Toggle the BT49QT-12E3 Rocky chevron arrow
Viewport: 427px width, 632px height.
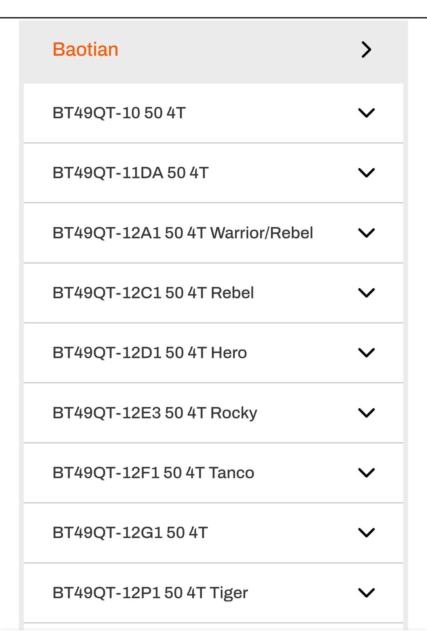366,413
